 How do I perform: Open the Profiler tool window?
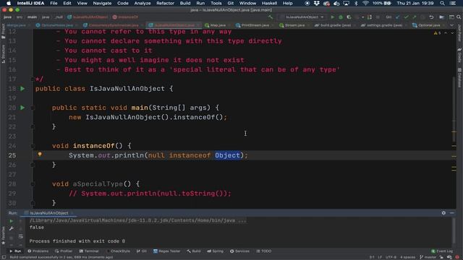[64, 251]
